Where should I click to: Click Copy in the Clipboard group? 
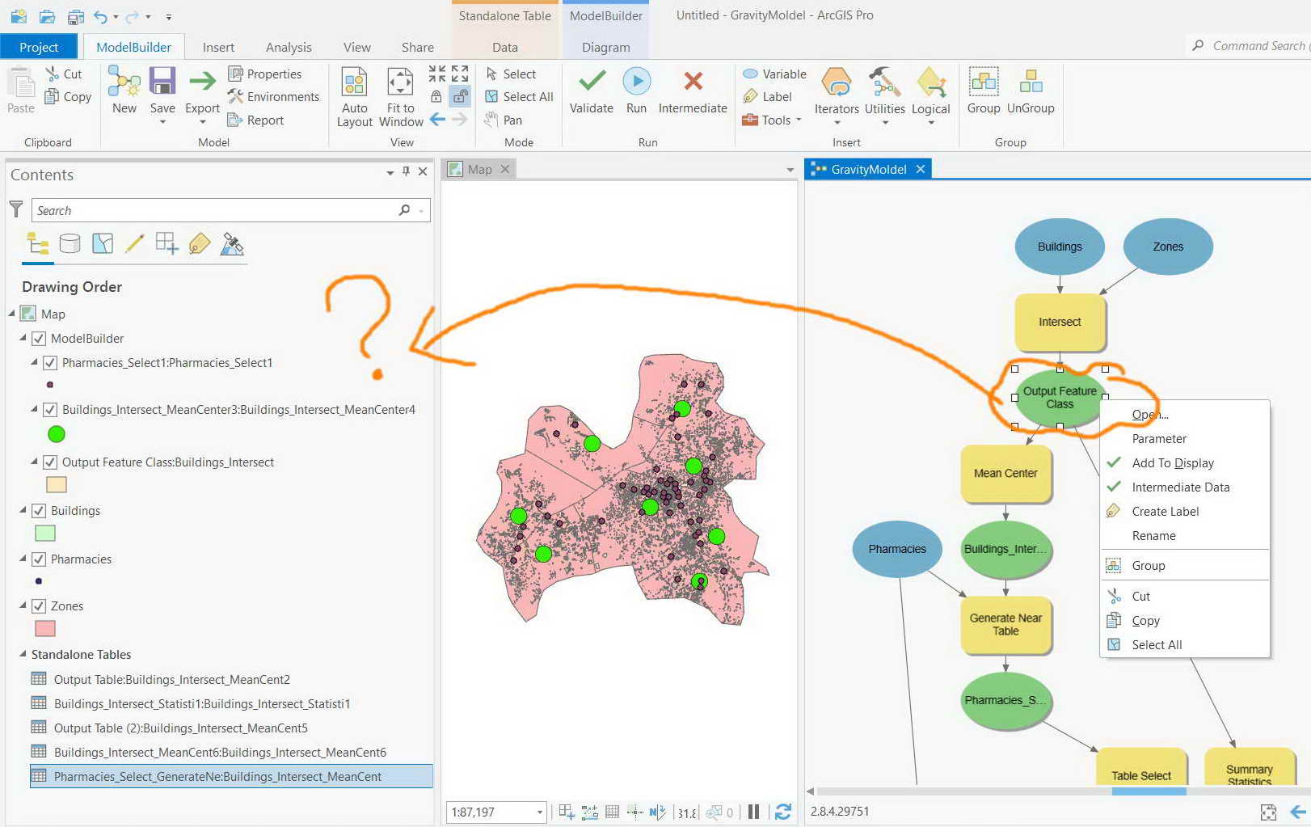(x=68, y=96)
